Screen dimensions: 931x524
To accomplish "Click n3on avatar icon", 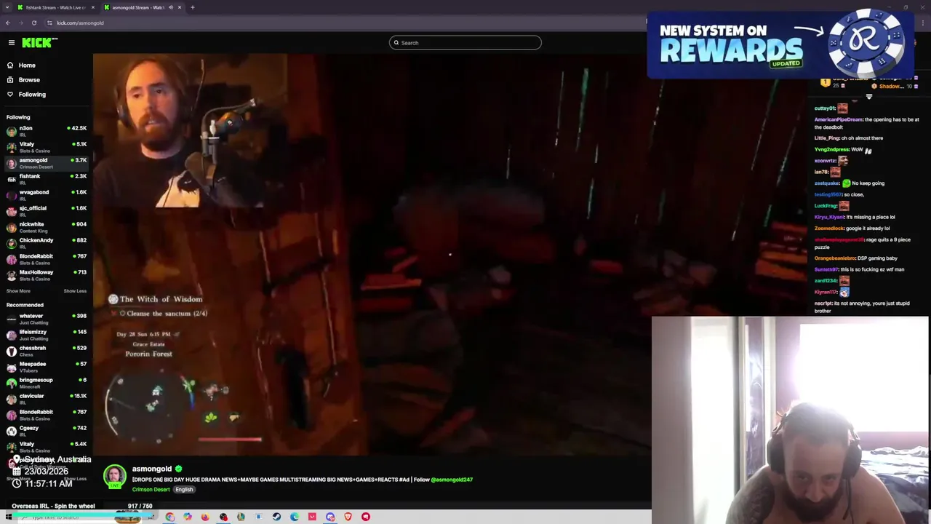I will pyautogui.click(x=12, y=132).
